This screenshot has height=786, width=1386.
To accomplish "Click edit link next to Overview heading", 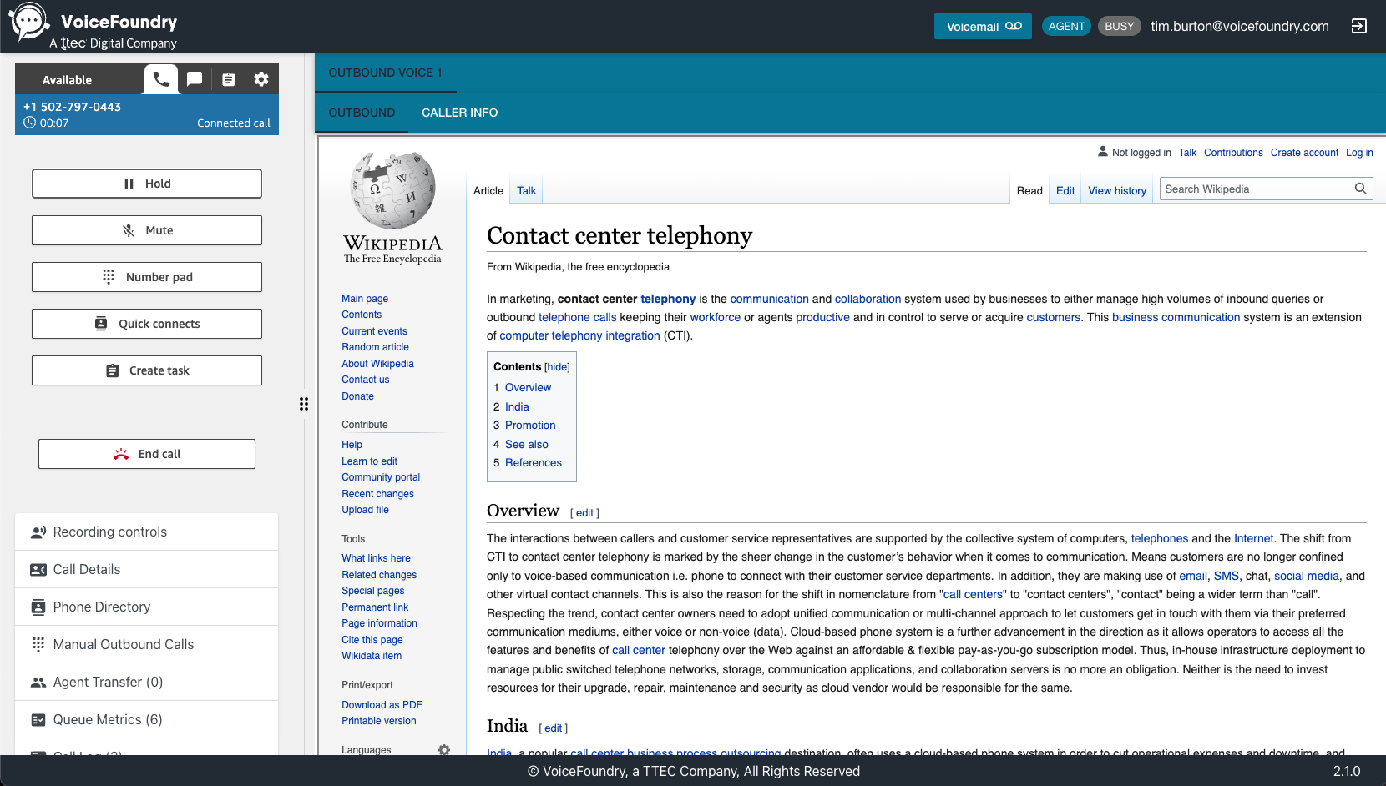I will [x=584, y=513].
